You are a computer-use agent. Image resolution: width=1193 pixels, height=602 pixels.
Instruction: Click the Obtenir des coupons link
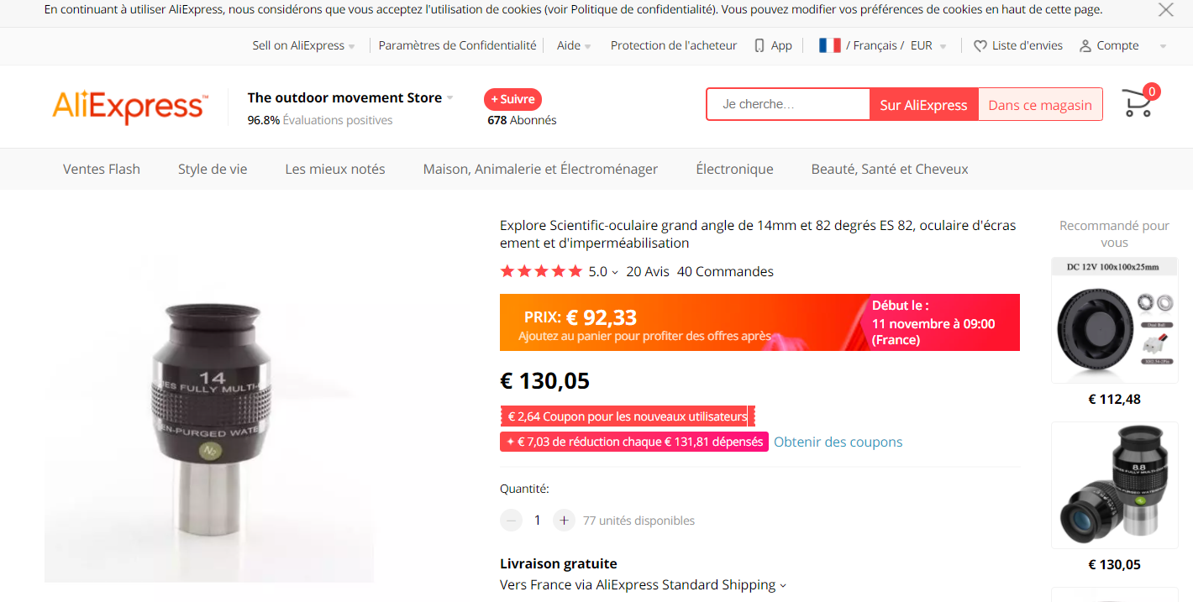click(838, 442)
